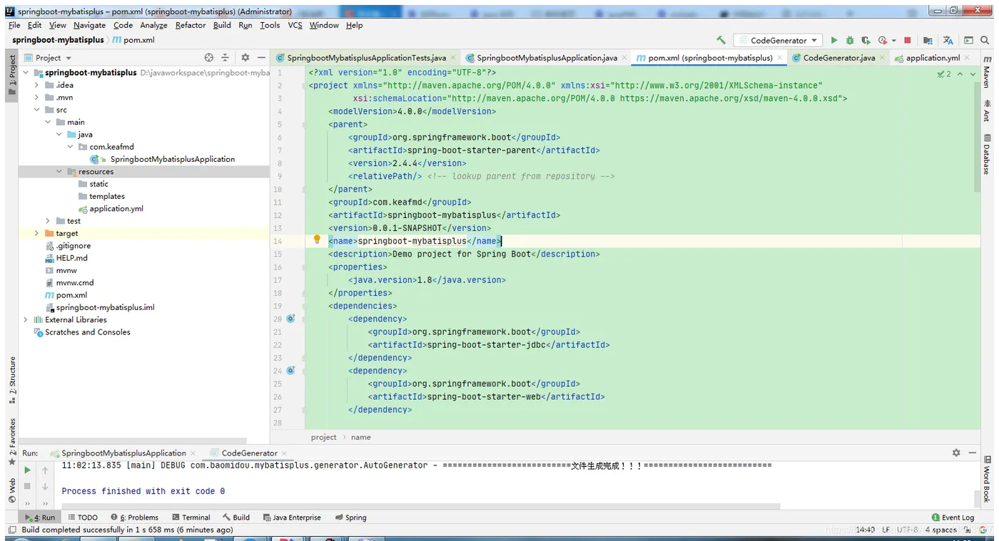Open the TODO tool window
Viewport: 999px width, 541px height.
(x=83, y=517)
